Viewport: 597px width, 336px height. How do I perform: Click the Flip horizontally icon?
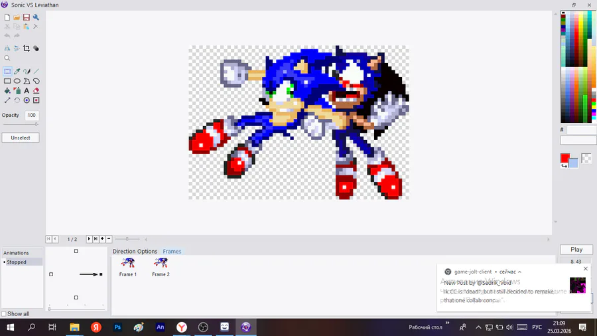pyautogui.click(x=7, y=48)
